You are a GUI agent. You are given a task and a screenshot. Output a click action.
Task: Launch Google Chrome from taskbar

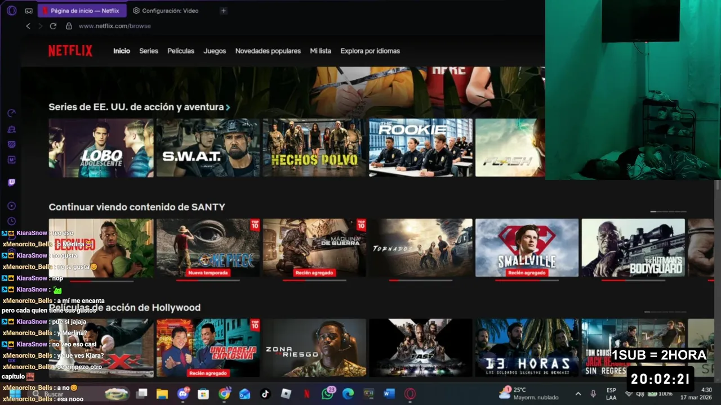[x=224, y=394]
